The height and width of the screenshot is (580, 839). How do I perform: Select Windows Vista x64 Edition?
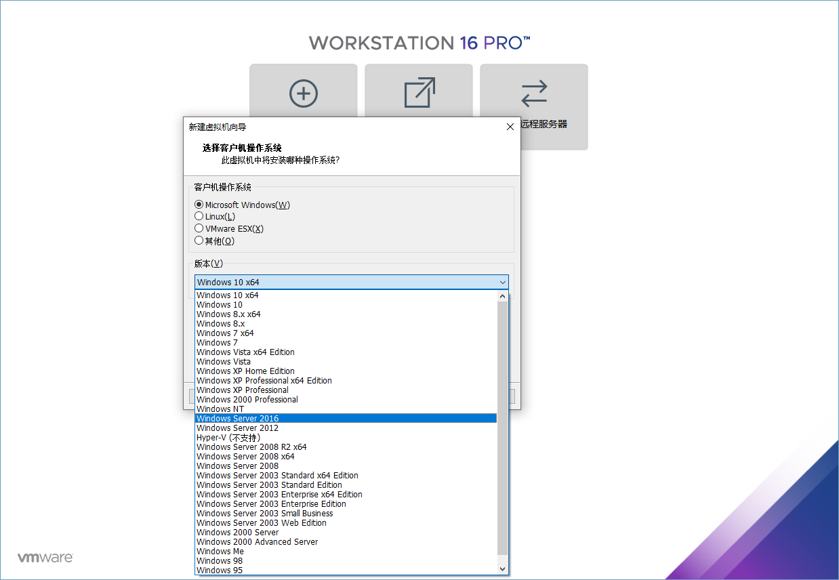point(346,352)
